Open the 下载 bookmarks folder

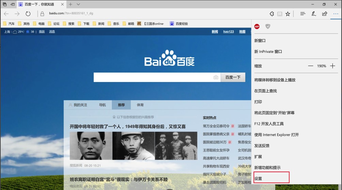[x=83, y=23]
